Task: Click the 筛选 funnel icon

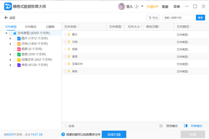Action: click(150, 17)
